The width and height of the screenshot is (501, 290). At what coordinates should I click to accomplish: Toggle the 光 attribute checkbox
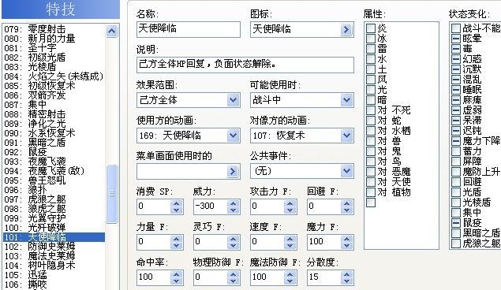tap(371, 90)
